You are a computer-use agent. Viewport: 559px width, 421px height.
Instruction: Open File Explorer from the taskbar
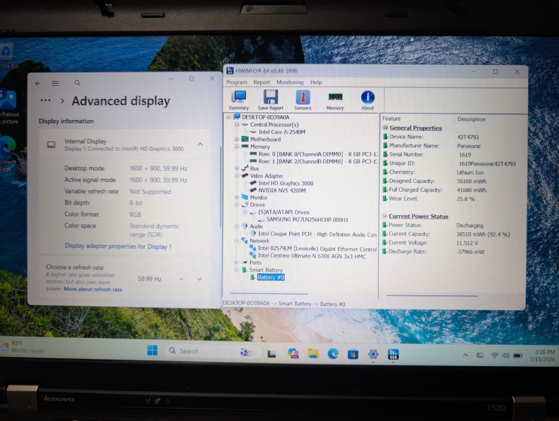313,354
